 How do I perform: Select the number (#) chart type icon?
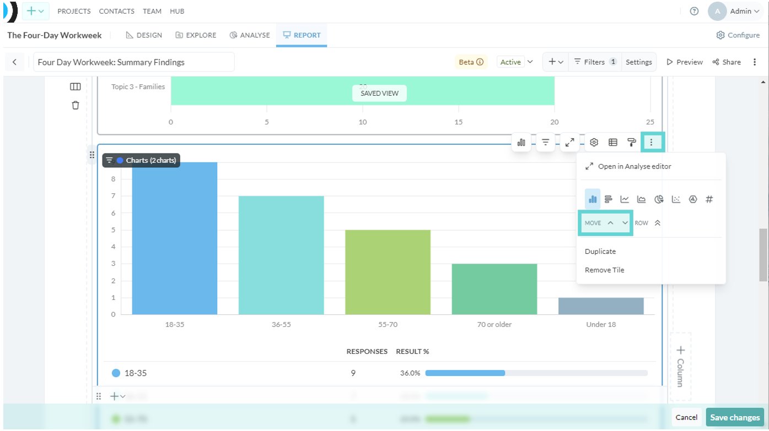point(709,199)
